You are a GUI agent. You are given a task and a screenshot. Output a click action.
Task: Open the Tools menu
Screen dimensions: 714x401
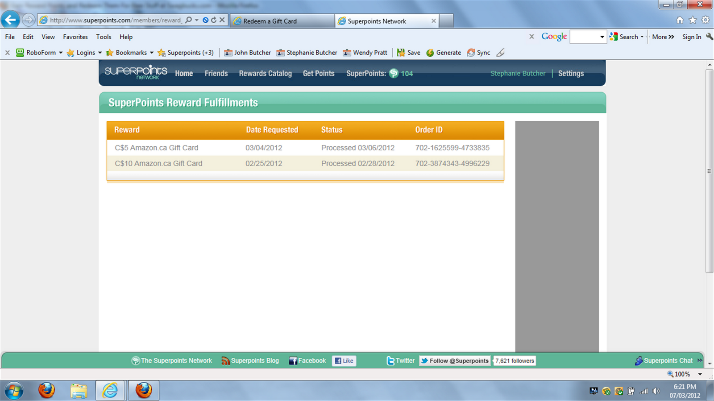(x=104, y=37)
